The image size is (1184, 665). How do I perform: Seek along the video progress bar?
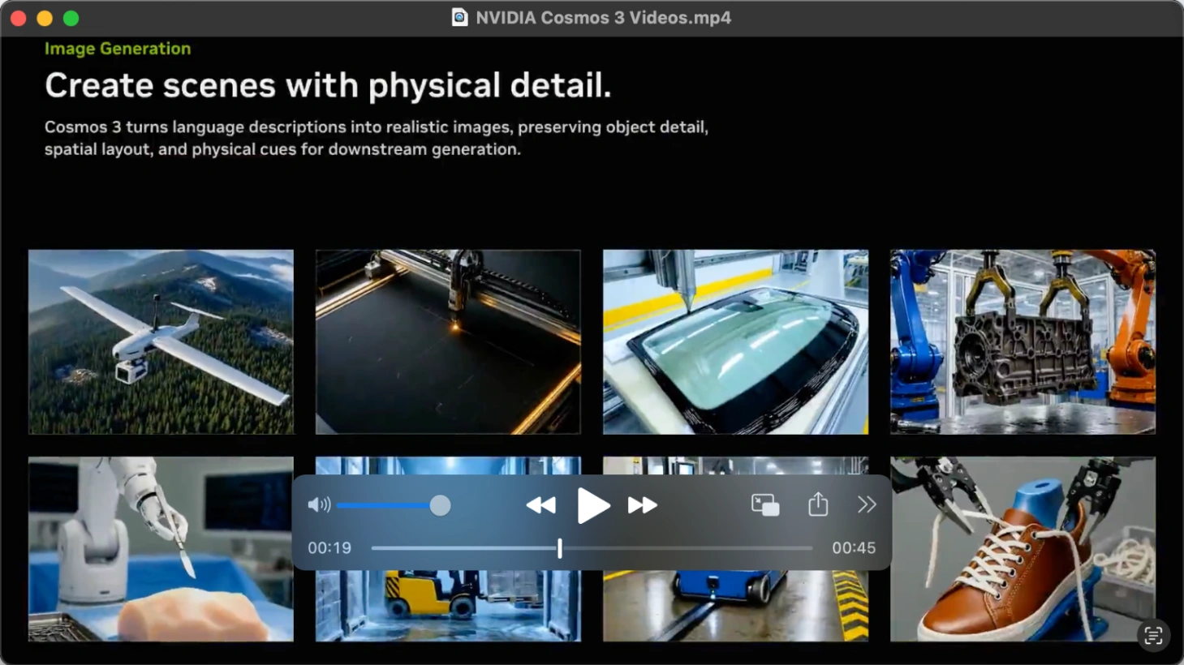592,548
